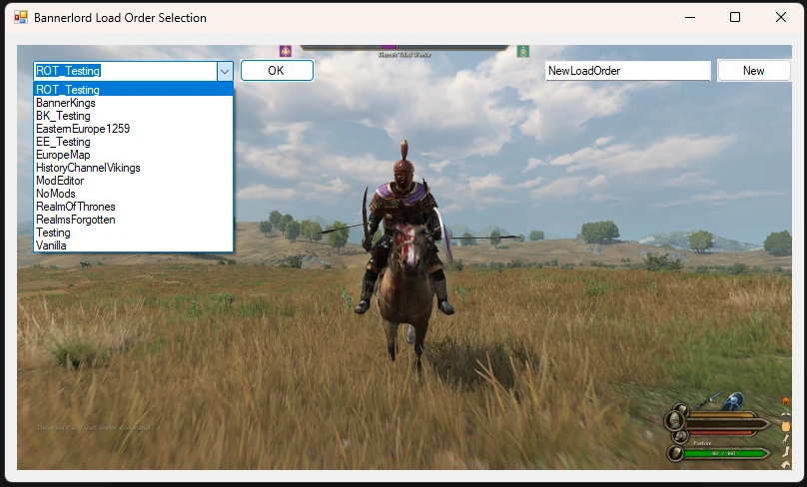The width and height of the screenshot is (807, 487).
Task: Minimize the Load Order Selection window
Action: coord(690,18)
